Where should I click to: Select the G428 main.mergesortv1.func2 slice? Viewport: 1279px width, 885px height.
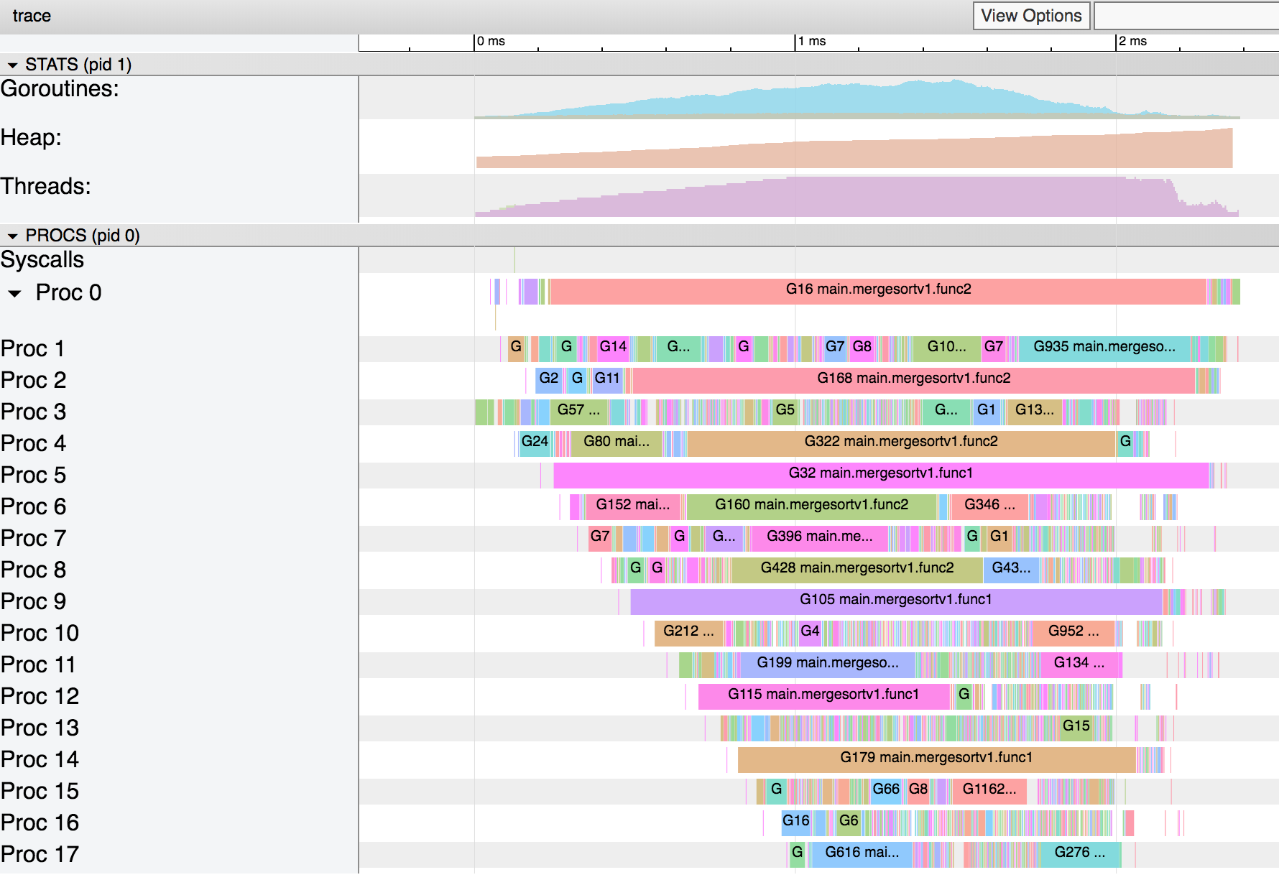click(857, 570)
